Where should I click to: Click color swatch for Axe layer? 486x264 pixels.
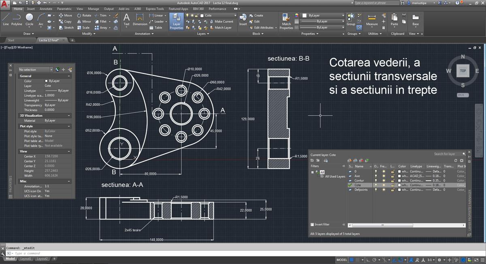(400, 176)
